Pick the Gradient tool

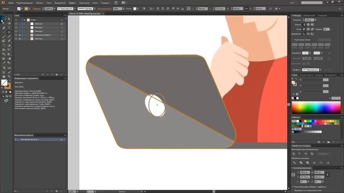(x=9, y=58)
